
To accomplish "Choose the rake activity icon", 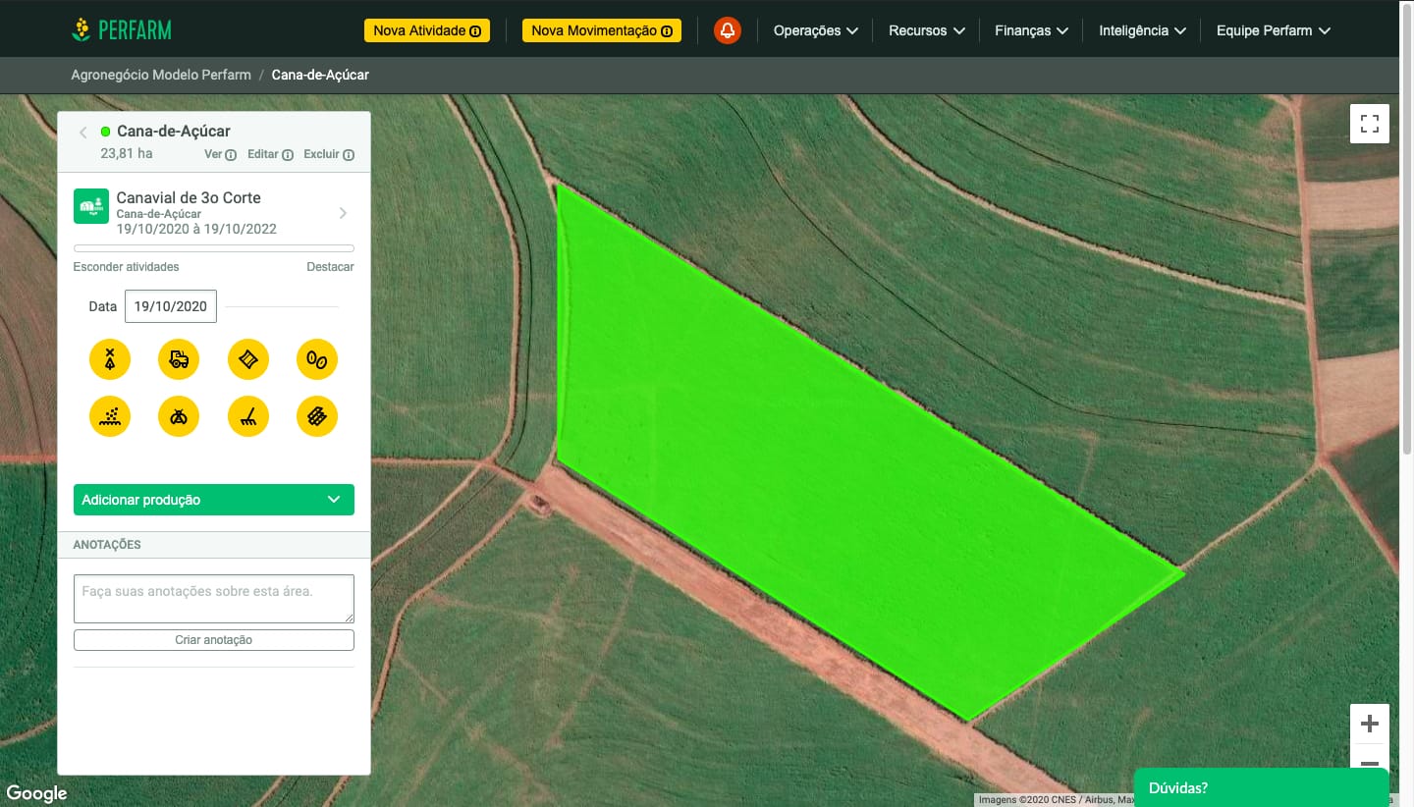I will point(247,416).
